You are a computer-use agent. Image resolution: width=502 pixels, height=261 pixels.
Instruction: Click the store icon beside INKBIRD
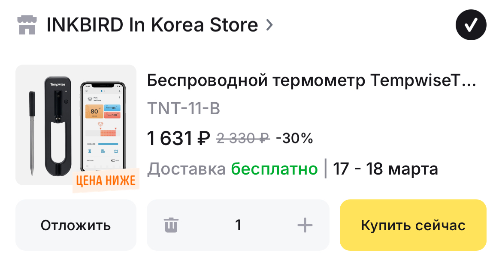(x=27, y=25)
